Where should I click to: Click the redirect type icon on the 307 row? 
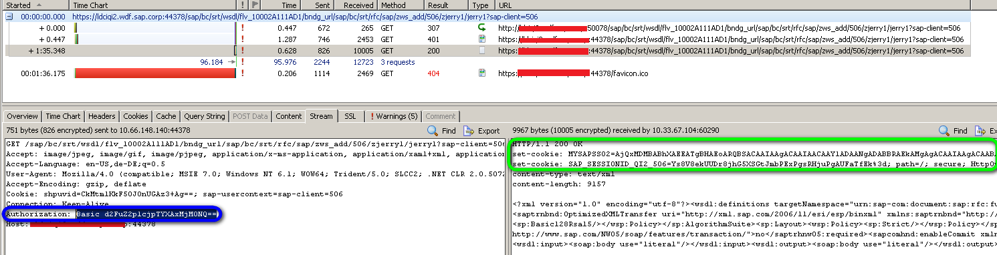[481, 28]
